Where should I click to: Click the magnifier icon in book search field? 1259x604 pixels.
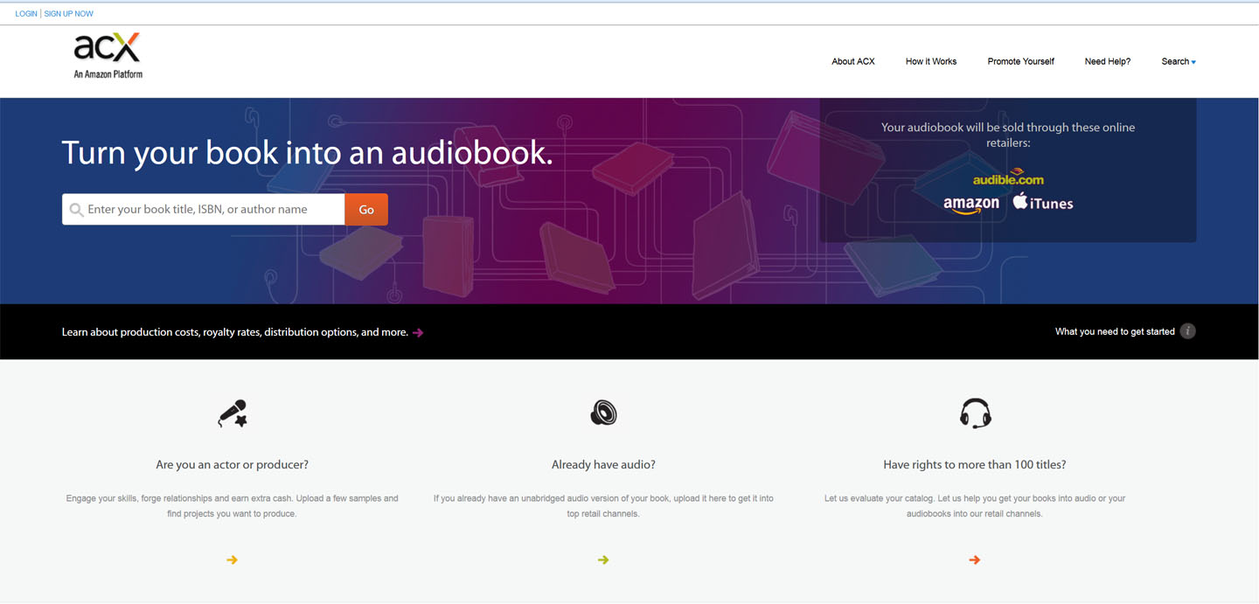click(x=76, y=210)
